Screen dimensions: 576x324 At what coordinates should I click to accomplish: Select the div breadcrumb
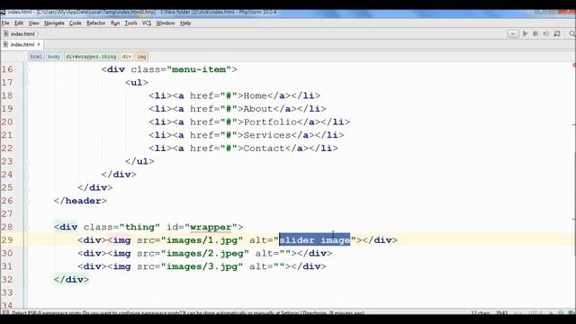pyautogui.click(x=127, y=57)
